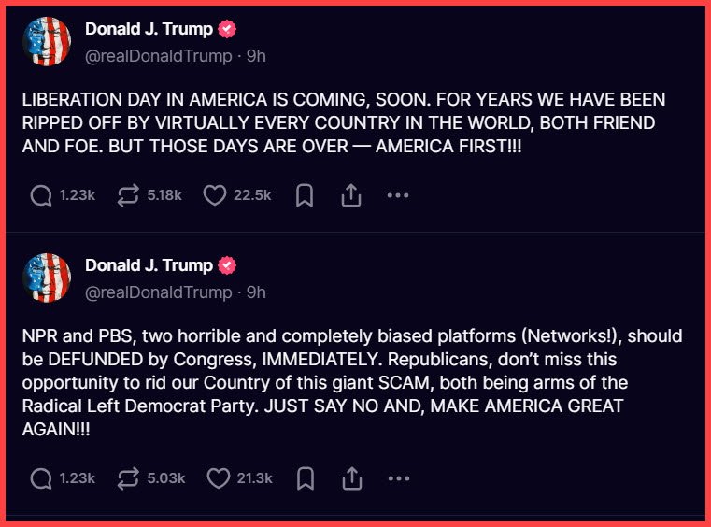Reply to the NPR and PBS post
711x527 pixels.
tap(41, 478)
